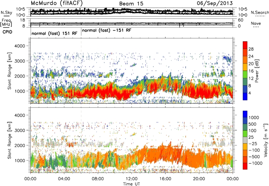
Task: Click the '12:00' time axis tick label
Action: tap(131, 179)
